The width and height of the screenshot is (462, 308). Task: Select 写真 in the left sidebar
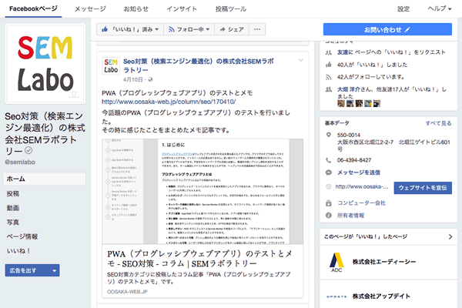click(13, 223)
